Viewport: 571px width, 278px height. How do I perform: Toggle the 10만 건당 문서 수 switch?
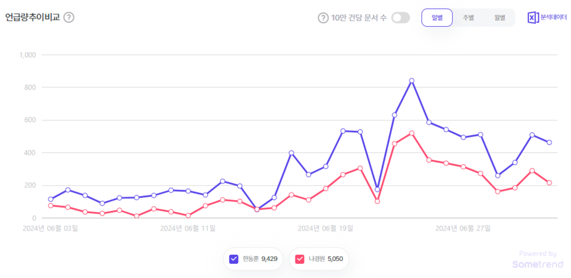[401, 17]
